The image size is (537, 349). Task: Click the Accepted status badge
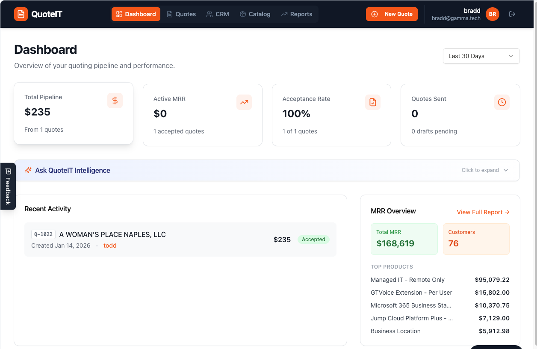point(313,240)
